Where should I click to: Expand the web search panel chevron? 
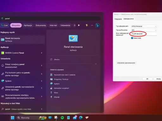42,109
